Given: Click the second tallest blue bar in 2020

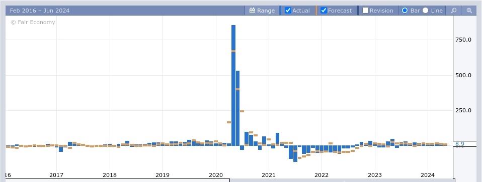Looking at the screenshot, I should pos(237,108).
